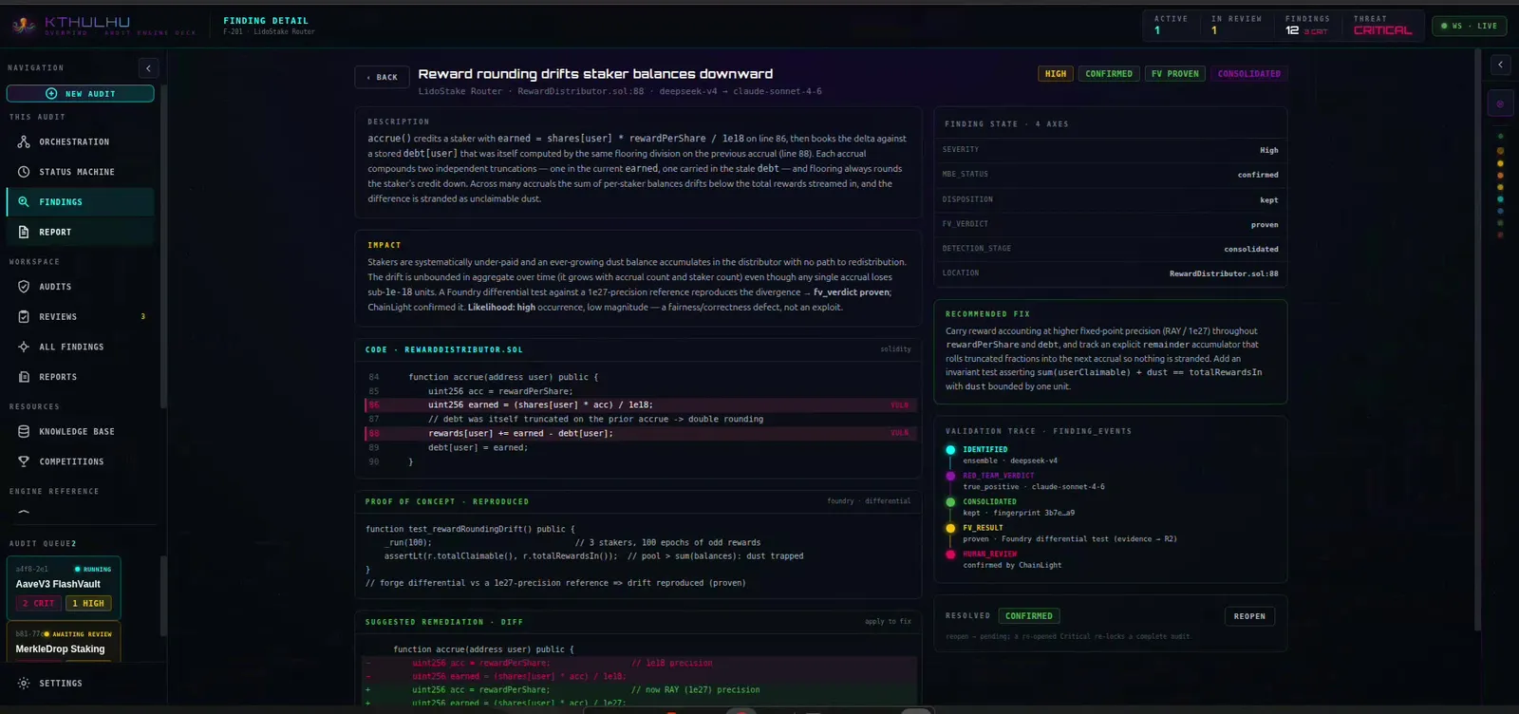Viewport: 1519px width, 714px height.
Task: Click the Findings magnifier icon
Action: coord(24,202)
